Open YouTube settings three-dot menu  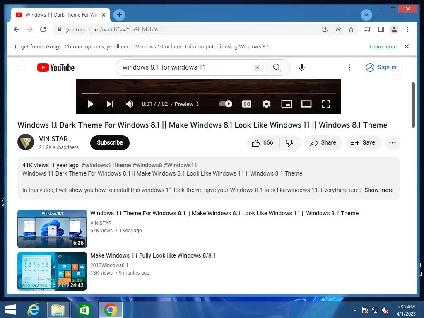[x=349, y=67]
